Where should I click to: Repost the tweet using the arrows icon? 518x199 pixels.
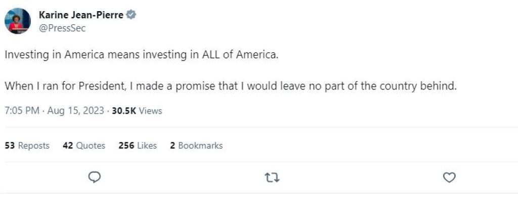coord(272,178)
